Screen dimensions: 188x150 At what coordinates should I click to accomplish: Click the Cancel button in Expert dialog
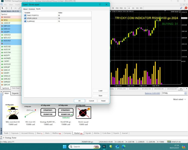(91, 101)
